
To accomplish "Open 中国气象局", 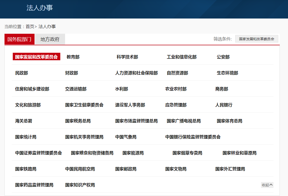I will tap(126, 137).
